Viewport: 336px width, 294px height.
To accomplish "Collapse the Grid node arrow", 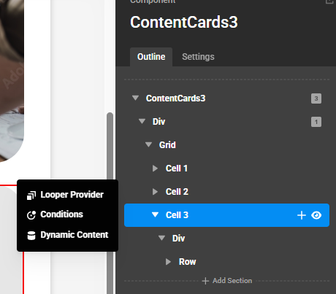I will click(x=148, y=145).
